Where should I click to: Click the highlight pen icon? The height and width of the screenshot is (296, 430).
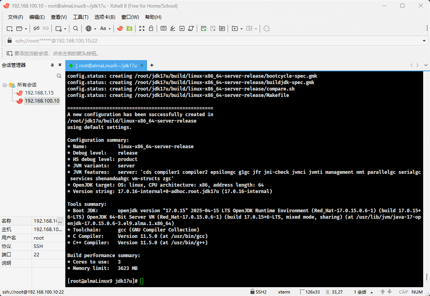tap(172, 28)
